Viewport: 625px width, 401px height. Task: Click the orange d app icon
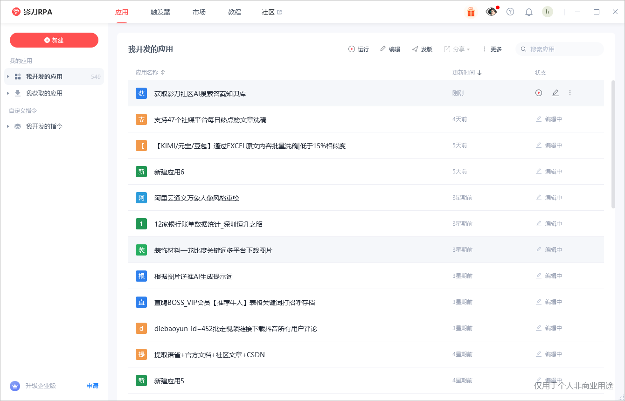click(x=141, y=328)
